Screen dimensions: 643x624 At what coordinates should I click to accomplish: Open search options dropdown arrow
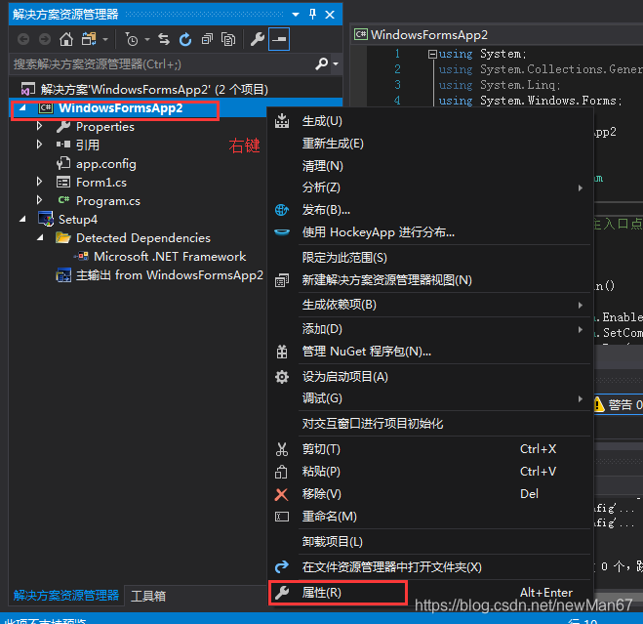click(x=336, y=63)
